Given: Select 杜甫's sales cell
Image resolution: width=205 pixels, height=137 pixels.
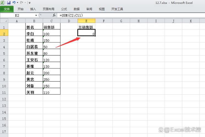Looking at the screenshot, I should pyautogui.click(x=51, y=39).
